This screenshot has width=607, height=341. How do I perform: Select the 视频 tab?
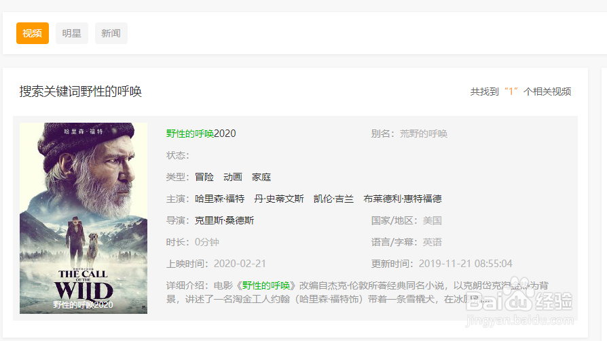coord(33,33)
